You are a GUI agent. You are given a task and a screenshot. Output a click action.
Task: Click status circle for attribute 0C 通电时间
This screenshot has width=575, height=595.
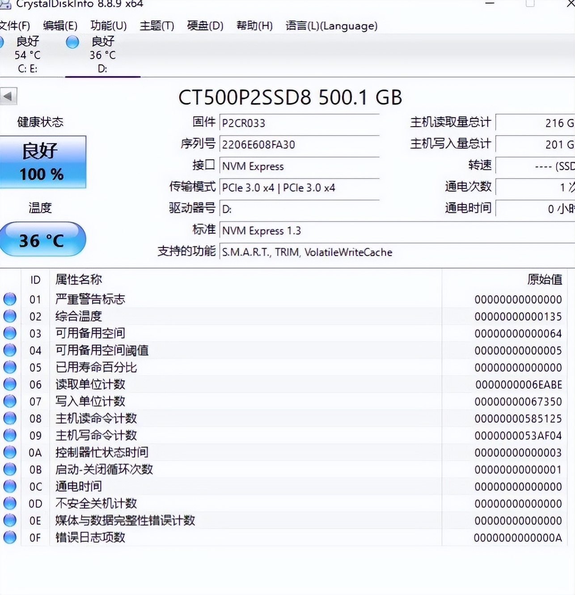click(10, 486)
